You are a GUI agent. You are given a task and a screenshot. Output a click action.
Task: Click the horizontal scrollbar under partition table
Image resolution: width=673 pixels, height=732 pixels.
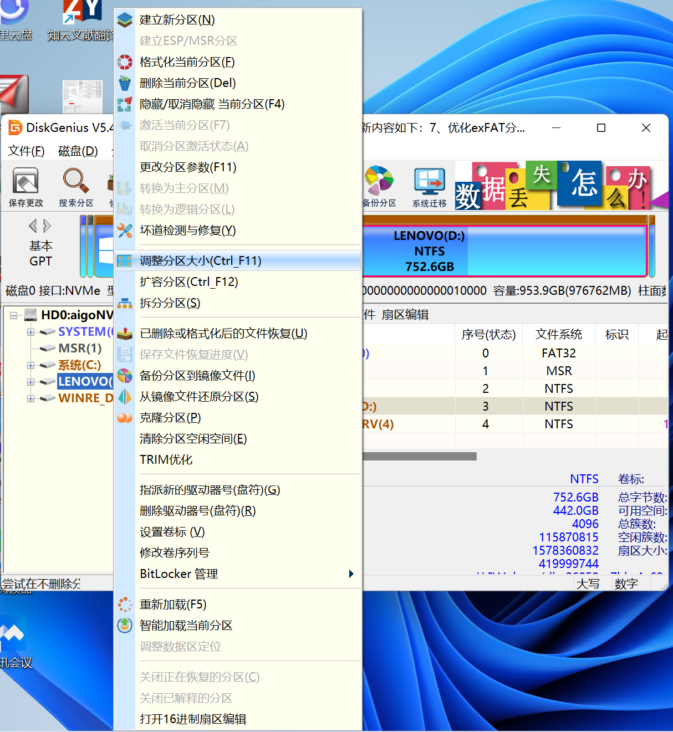[x=420, y=457]
